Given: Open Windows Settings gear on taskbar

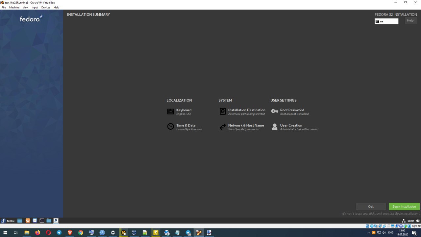Looking at the screenshot, I should click(x=113, y=233).
